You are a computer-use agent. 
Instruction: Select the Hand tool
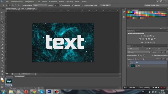click(2, 71)
